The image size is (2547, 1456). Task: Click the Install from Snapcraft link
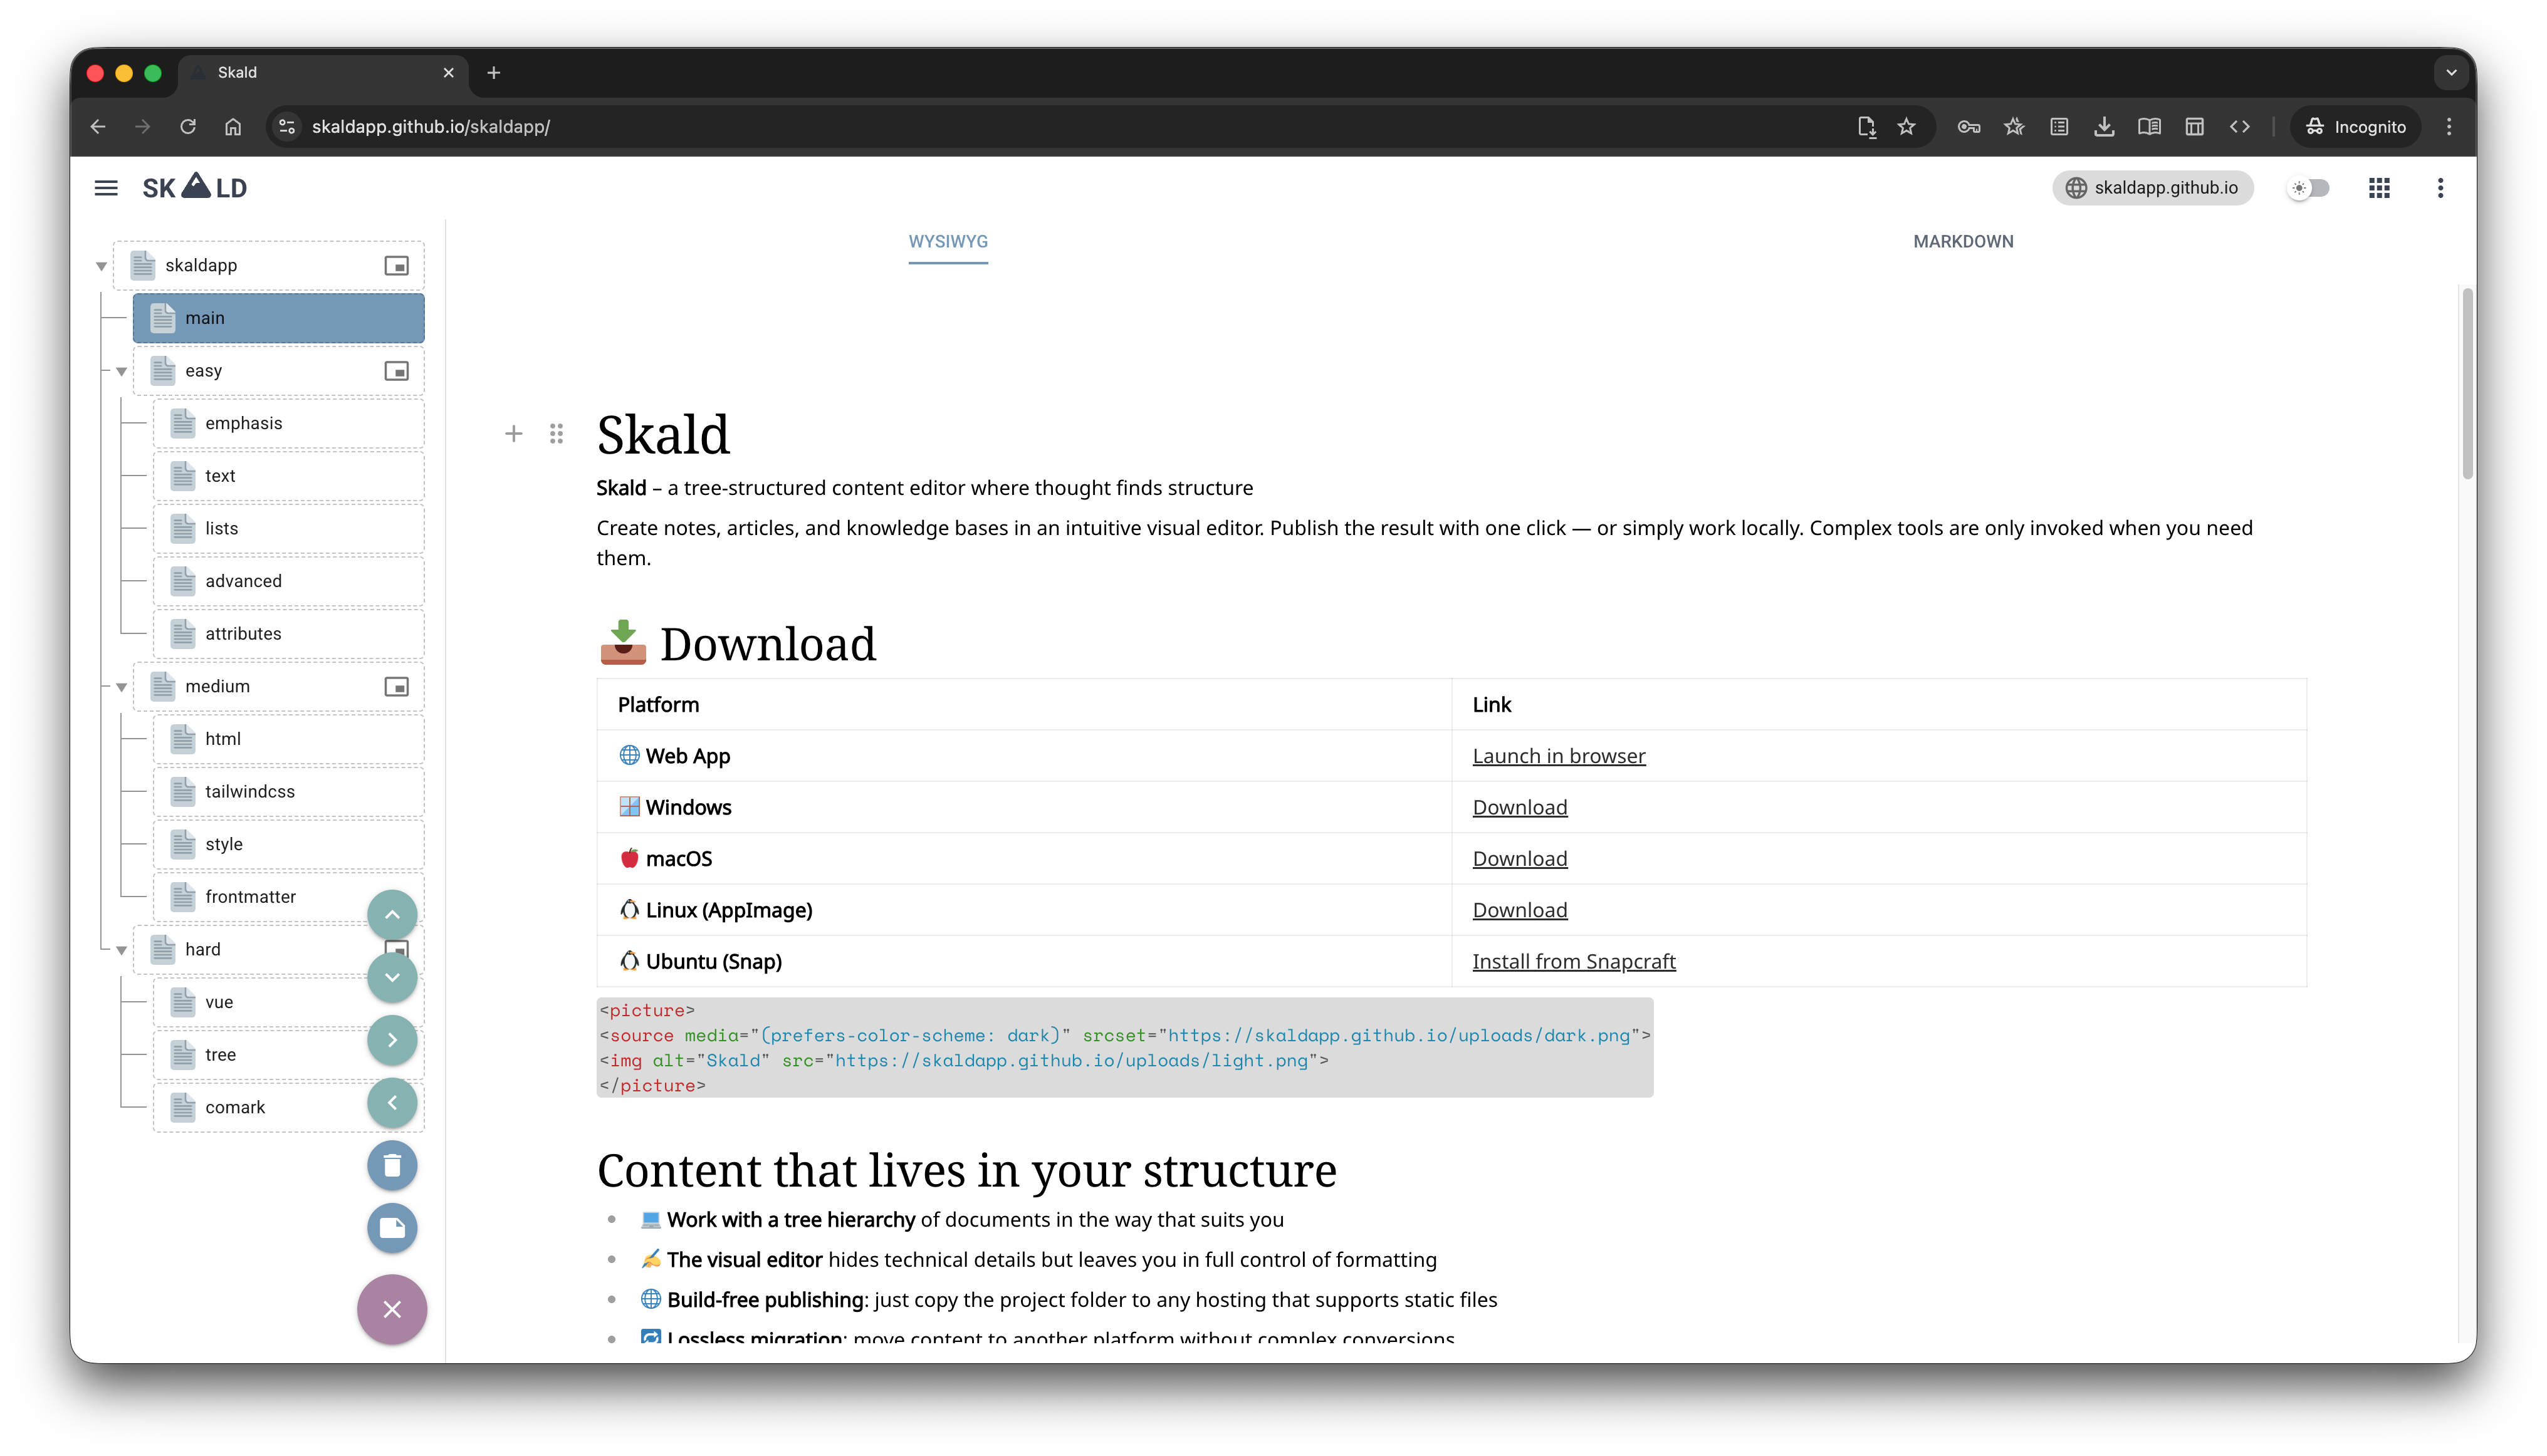point(1574,961)
